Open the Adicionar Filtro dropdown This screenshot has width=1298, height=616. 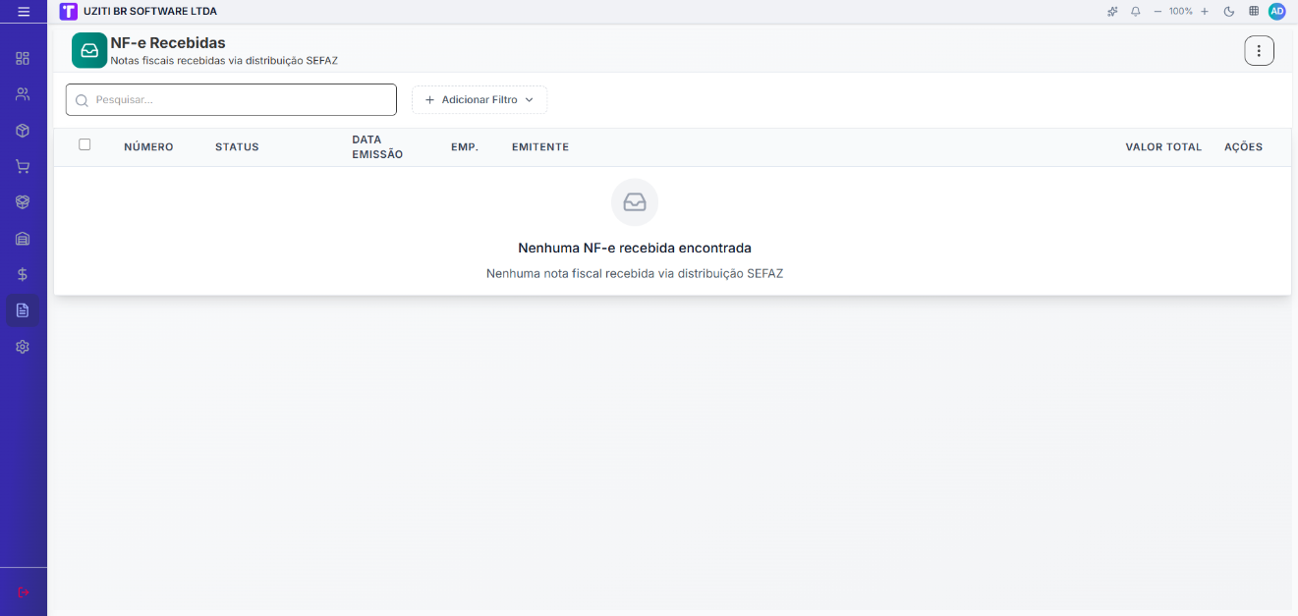pyautogui.click(x=480, y=99)
